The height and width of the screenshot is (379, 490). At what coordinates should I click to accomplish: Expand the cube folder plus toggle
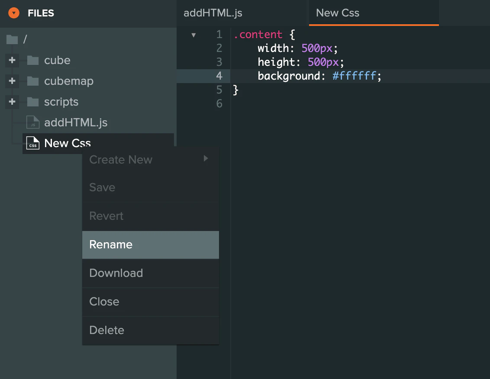[12, 61]
